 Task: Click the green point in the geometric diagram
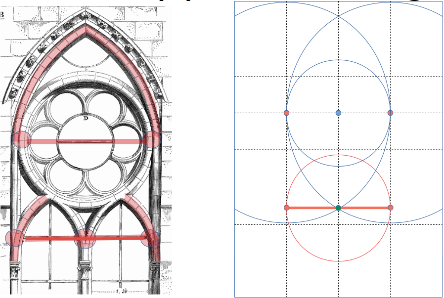(x=338, y=208)
